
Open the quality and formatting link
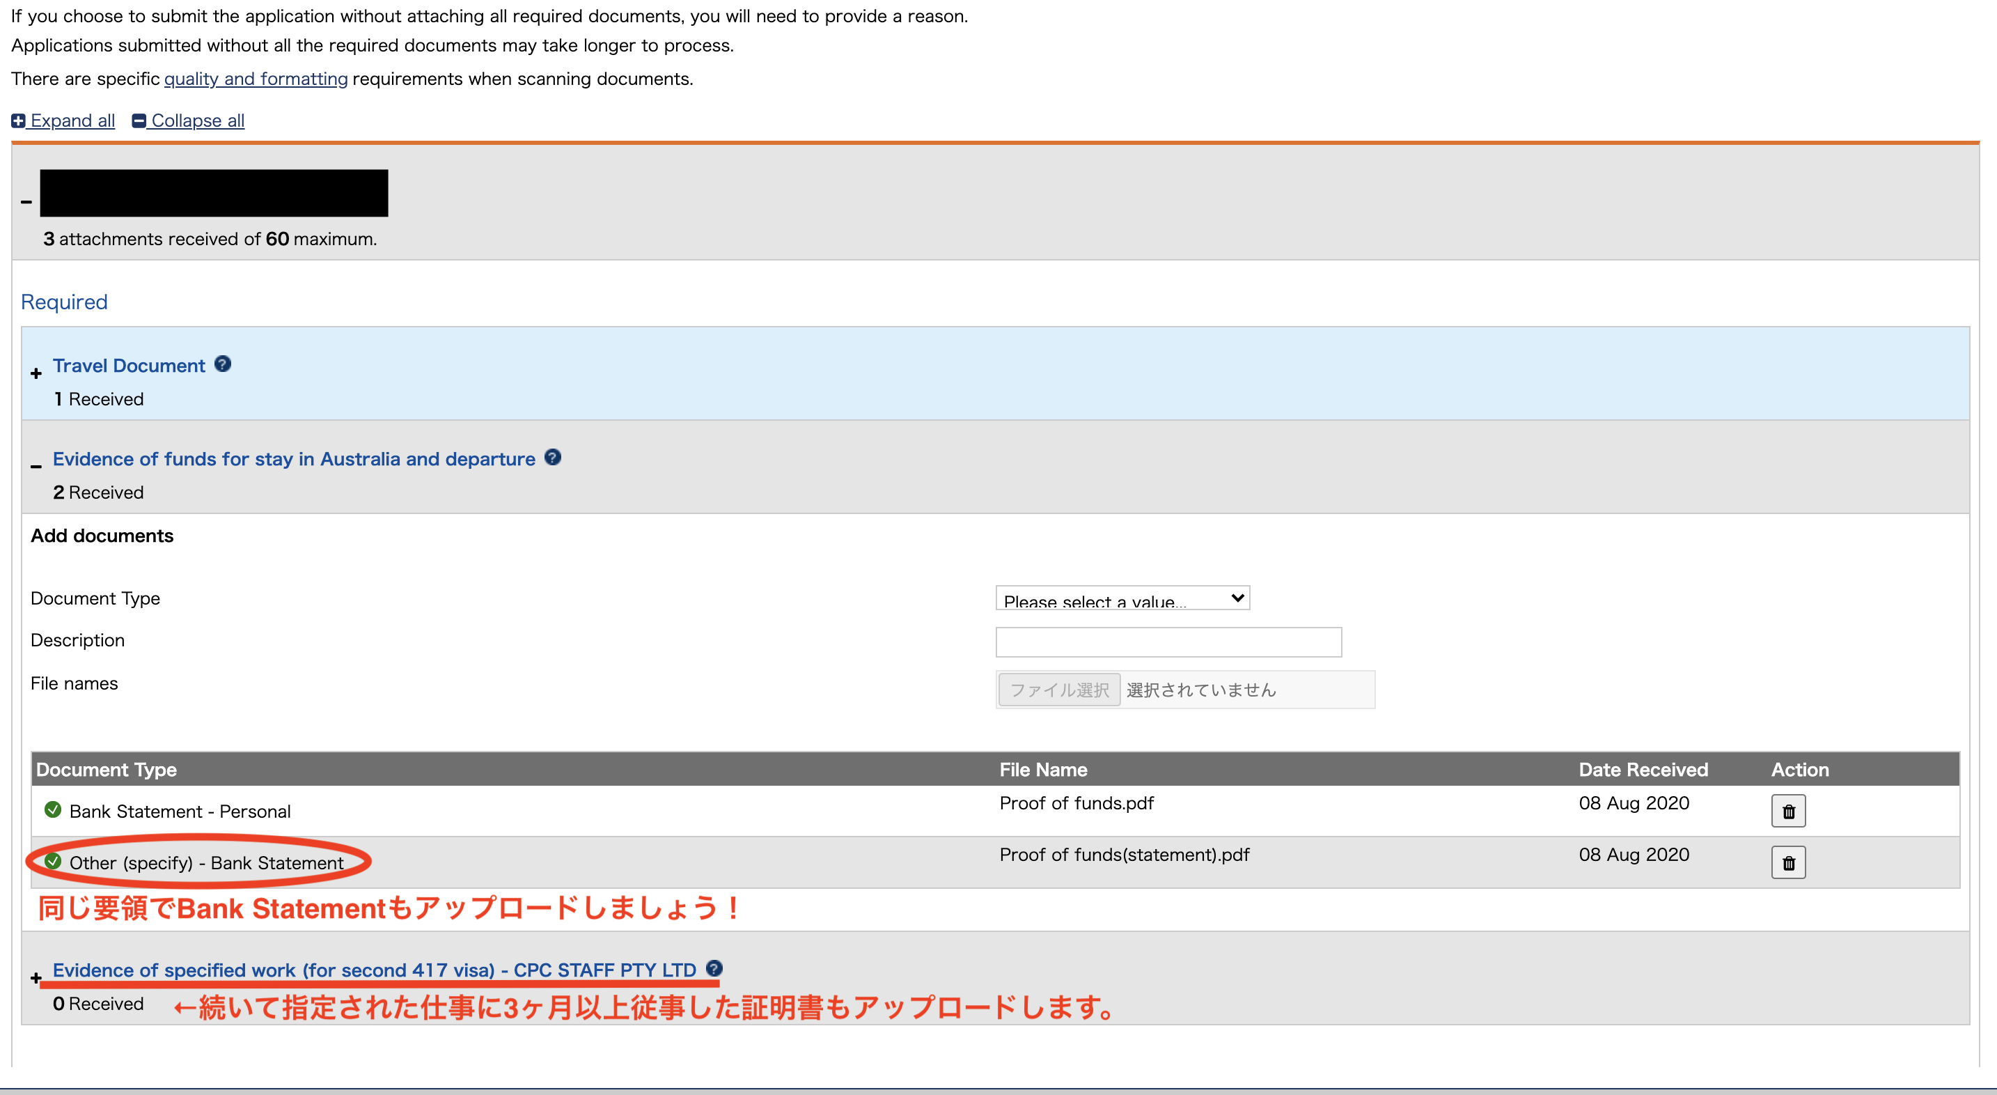pos(256,79)
